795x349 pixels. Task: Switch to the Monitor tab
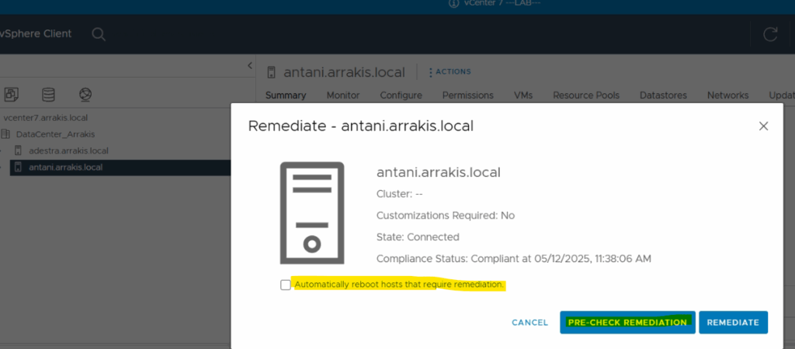click(342, 95)
